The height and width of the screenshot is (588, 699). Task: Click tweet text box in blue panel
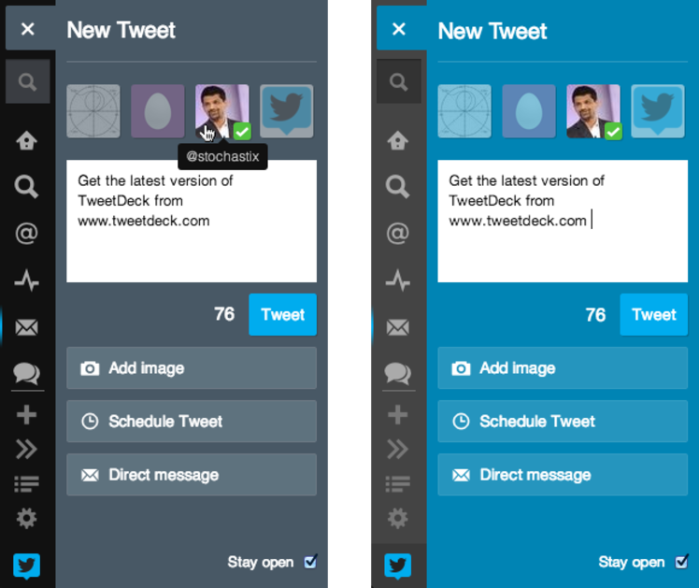(x=563, y=222)
